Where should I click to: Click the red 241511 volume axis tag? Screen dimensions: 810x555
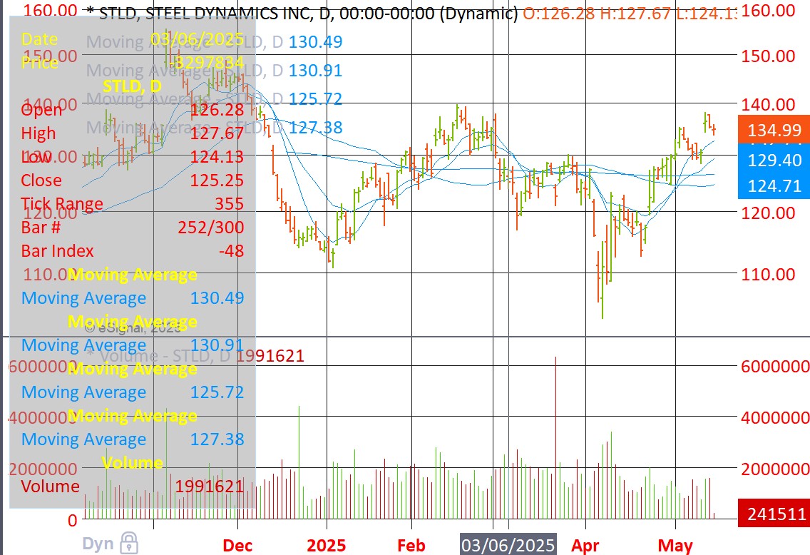[774, 514]
